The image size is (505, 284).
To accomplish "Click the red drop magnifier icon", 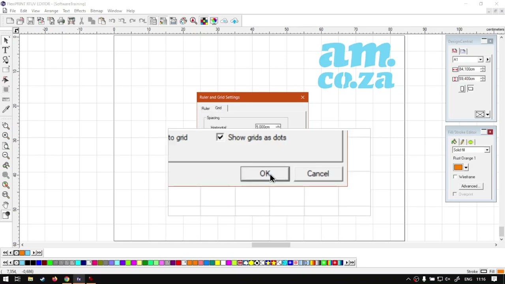I will point(194,21).
